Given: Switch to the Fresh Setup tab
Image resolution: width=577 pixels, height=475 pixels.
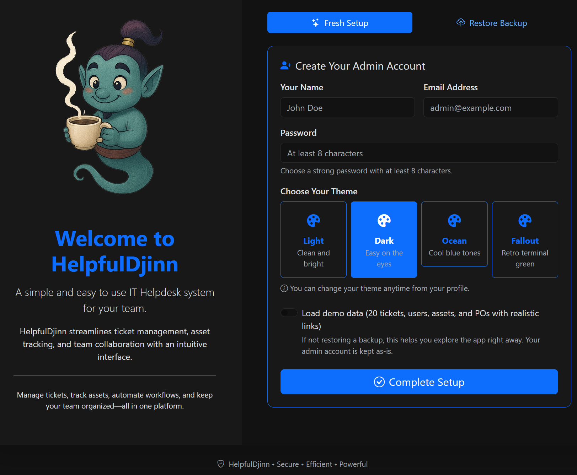Looking at the screenshot, I should pos(340,22).
